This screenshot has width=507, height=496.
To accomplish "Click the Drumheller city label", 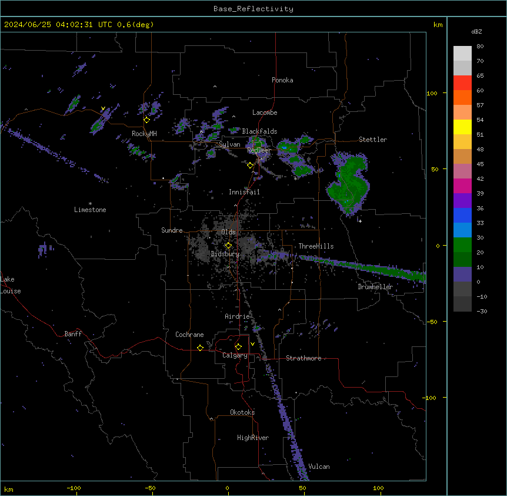I will click(x=375, y=287).
